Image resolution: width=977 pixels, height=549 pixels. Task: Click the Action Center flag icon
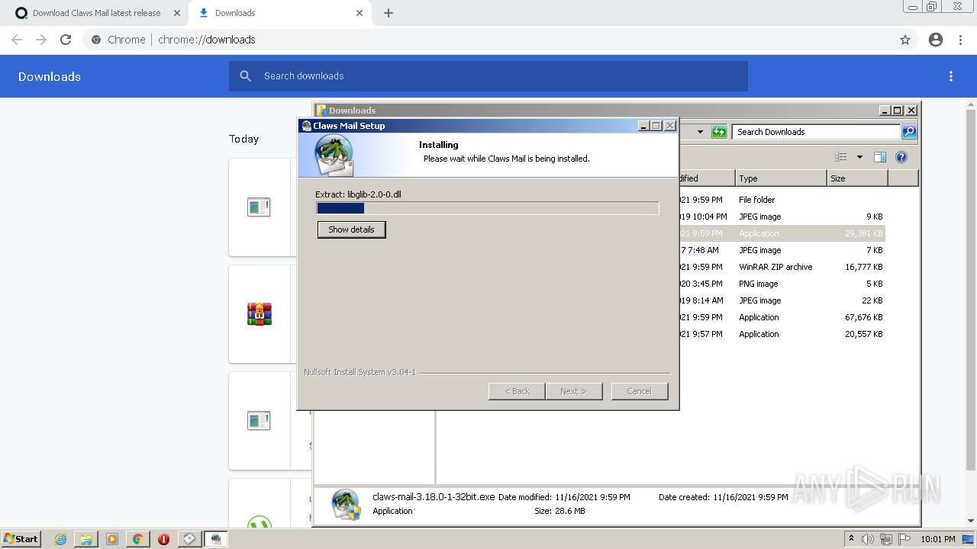[904, 539]
